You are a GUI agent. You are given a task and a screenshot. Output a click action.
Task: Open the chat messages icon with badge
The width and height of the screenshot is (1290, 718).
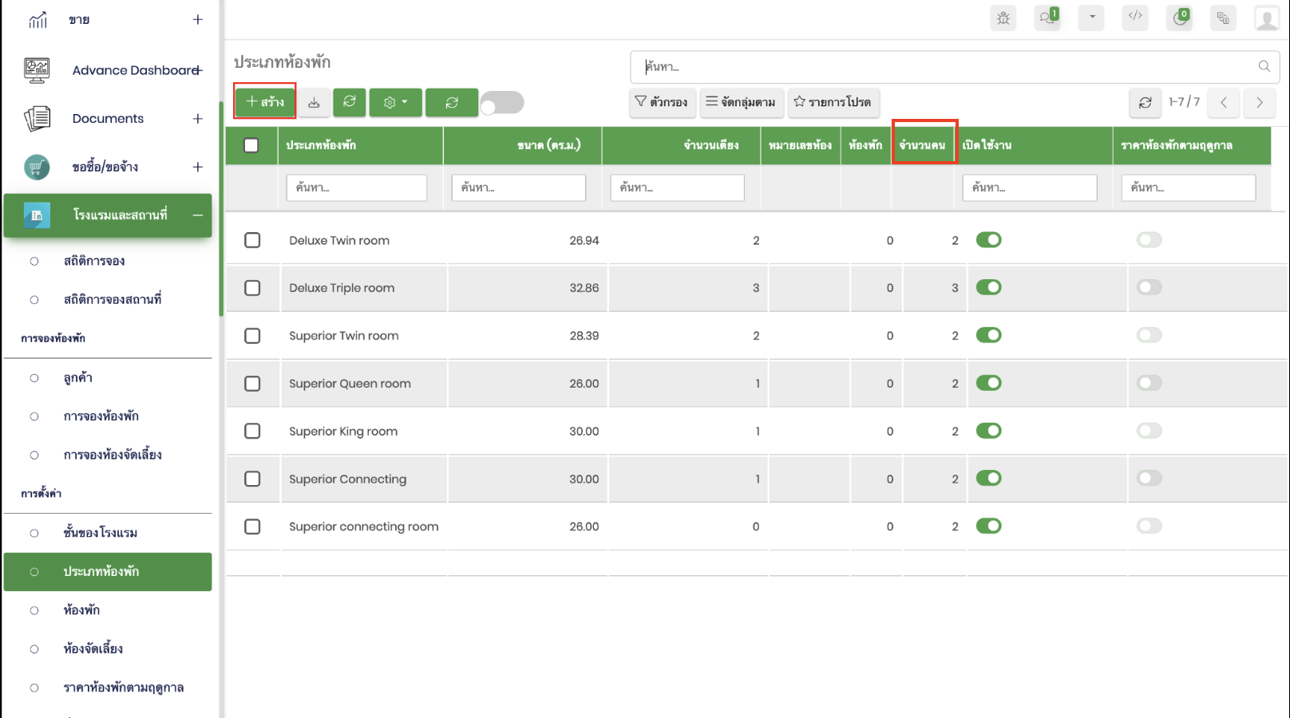(x=1047, y=18)
